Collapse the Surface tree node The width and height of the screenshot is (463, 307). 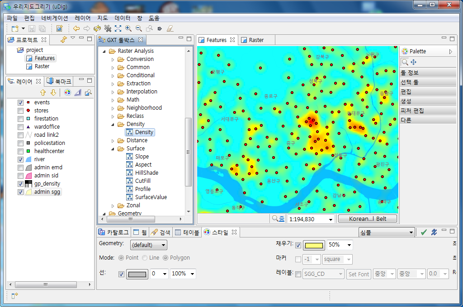[113, 148]
